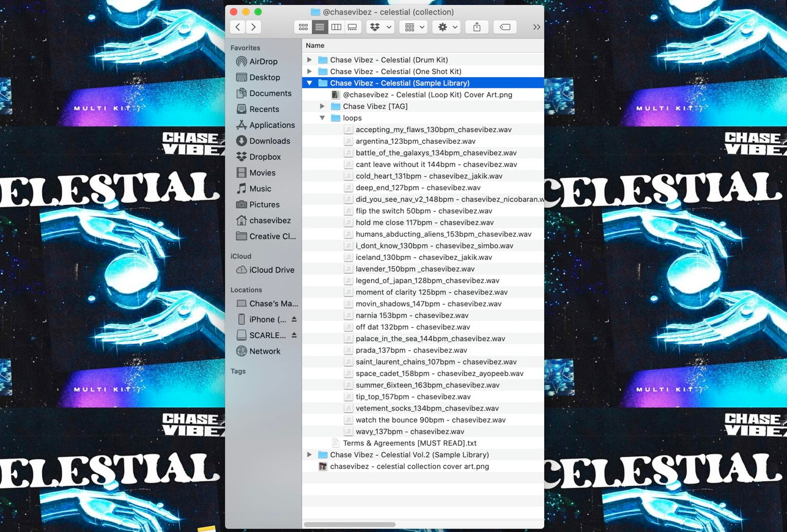Screen dimensions: 787x532
Task: Switch to list view
Action: click(x=320, y=27)
